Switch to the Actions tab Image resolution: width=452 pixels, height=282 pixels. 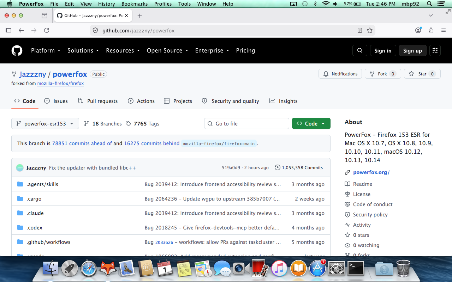click(x=141, y=101)
